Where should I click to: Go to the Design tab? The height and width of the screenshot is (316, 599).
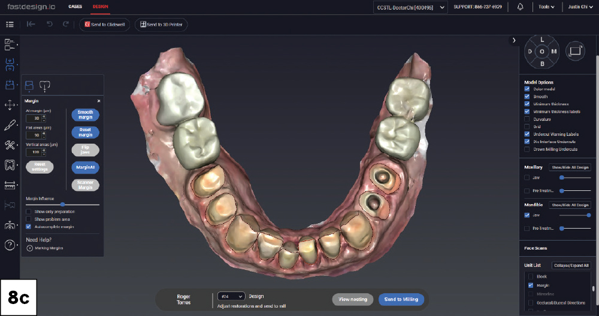click(101, 7)
